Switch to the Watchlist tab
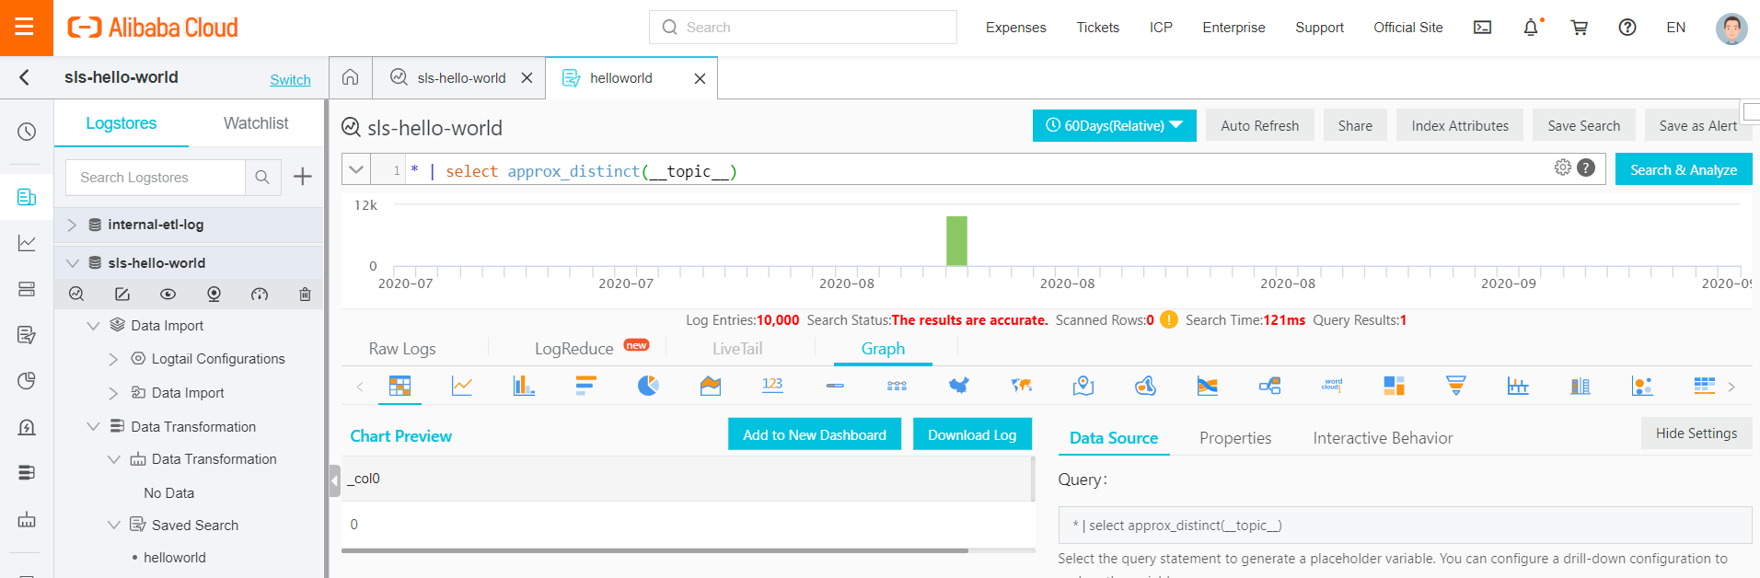The width and height of the screenshot is (1760, 578). click(x=256, y=123)
